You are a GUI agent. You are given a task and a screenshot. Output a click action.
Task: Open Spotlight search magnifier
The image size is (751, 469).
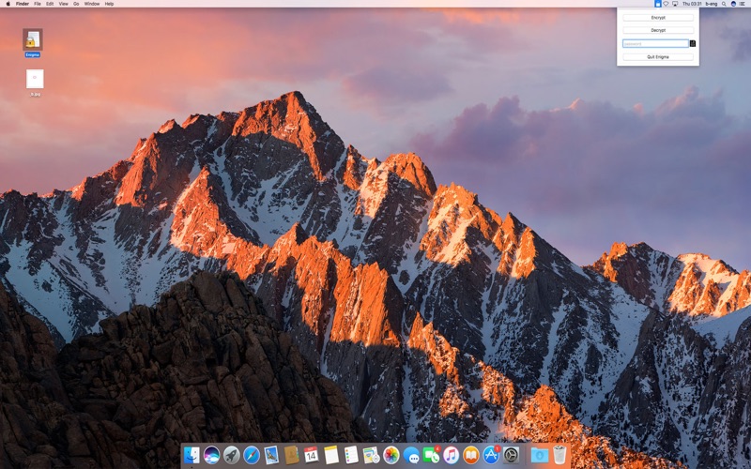(724, 4)
